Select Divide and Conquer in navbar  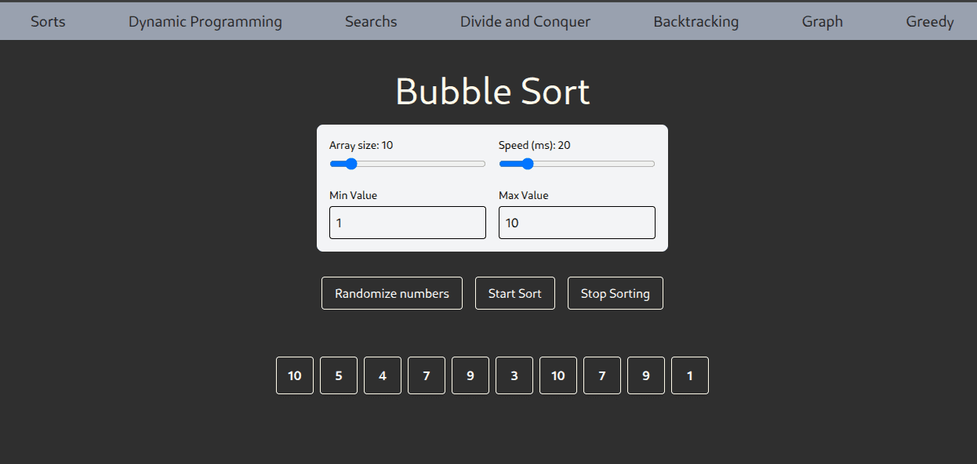tap(525, 21)
